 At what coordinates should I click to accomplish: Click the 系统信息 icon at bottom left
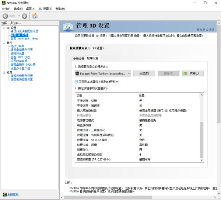click(4, 194)
